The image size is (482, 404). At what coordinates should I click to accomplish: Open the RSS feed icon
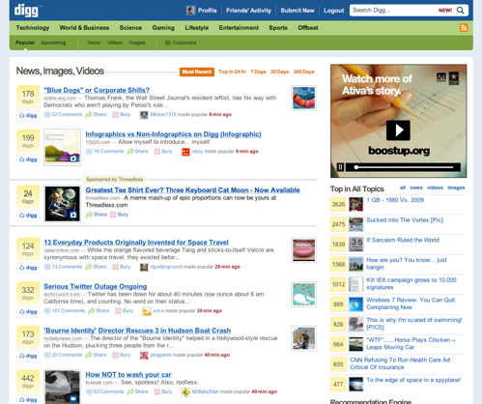[464, 28]
